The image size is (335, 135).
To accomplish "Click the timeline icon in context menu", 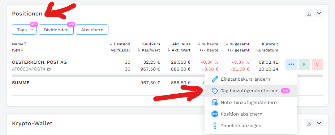I will pos(215,126).
